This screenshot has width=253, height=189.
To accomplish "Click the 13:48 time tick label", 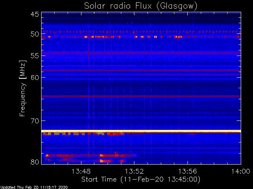I will (x=81, y=171).
